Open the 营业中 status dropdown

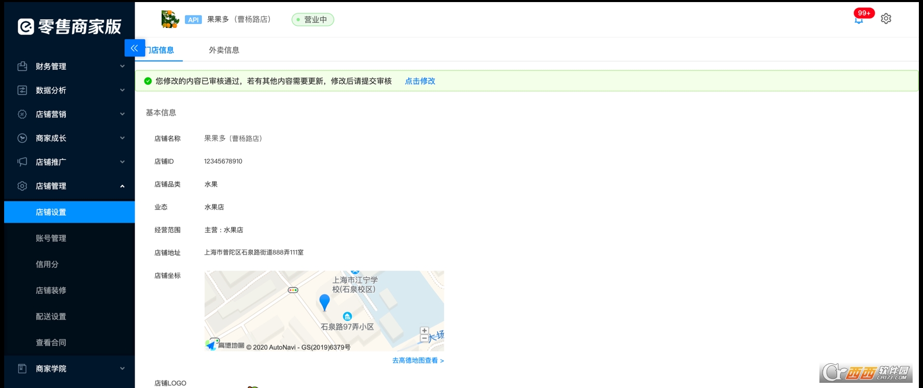tap(313, 20)
